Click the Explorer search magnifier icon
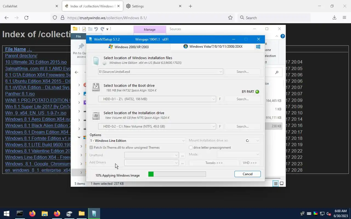351x219 pixels. click(277, 72)
